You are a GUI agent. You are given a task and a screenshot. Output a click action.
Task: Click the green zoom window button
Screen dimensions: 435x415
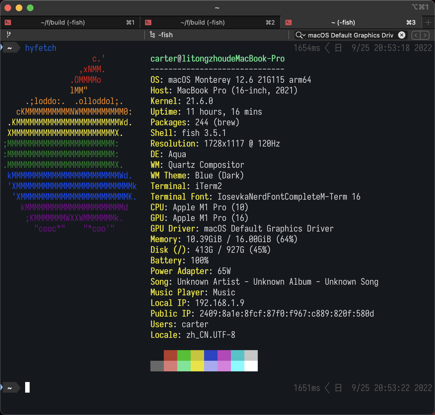click(x=30, y=8)
